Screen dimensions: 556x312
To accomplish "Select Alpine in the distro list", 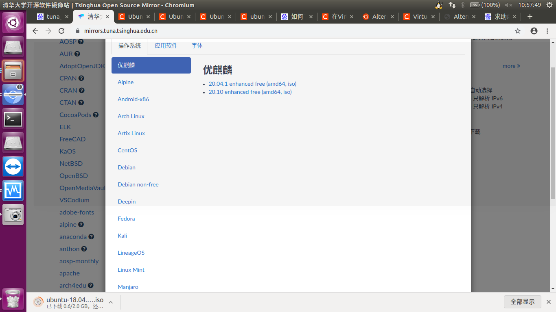I will coord(151,82).
